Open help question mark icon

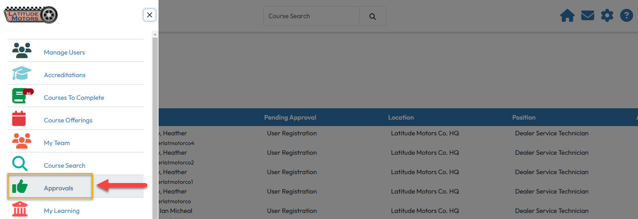click(626, 16)
